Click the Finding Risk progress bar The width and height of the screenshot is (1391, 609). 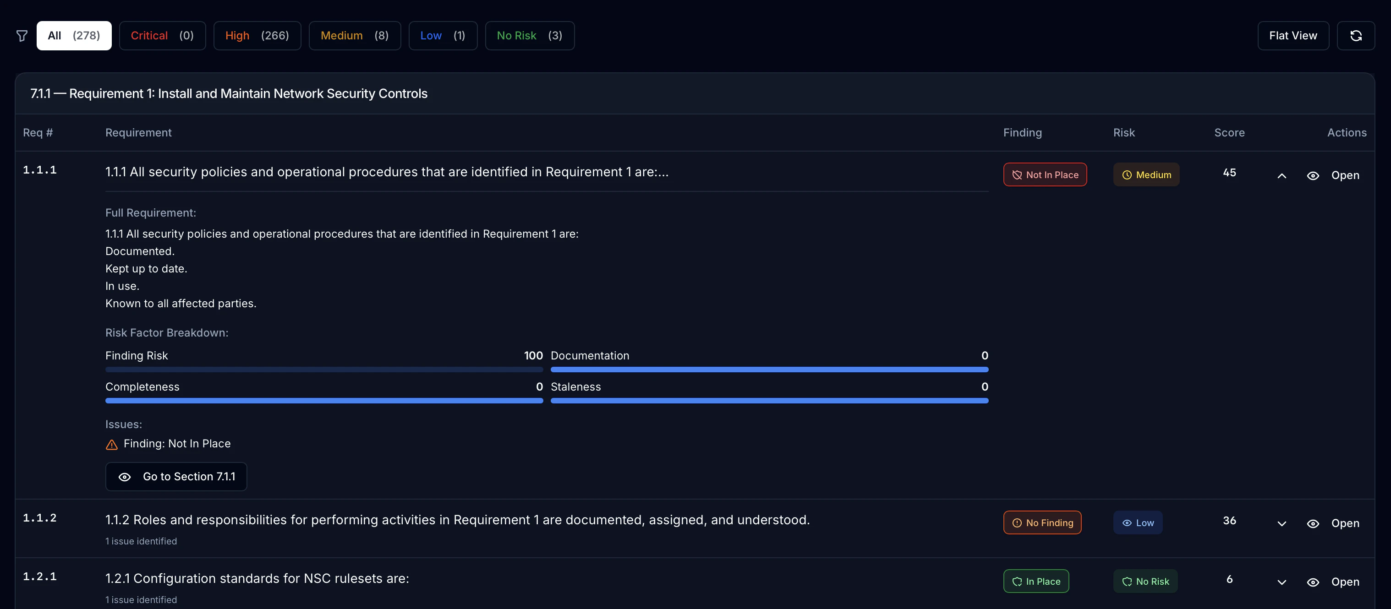pyautogui.click(x=324, y=369)
